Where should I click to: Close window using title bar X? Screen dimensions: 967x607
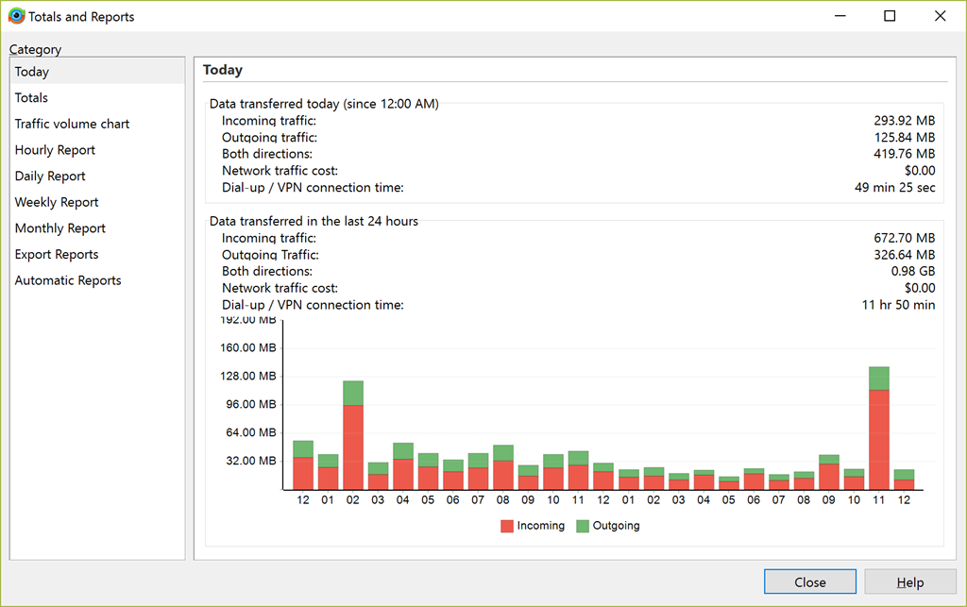[940, 16]
